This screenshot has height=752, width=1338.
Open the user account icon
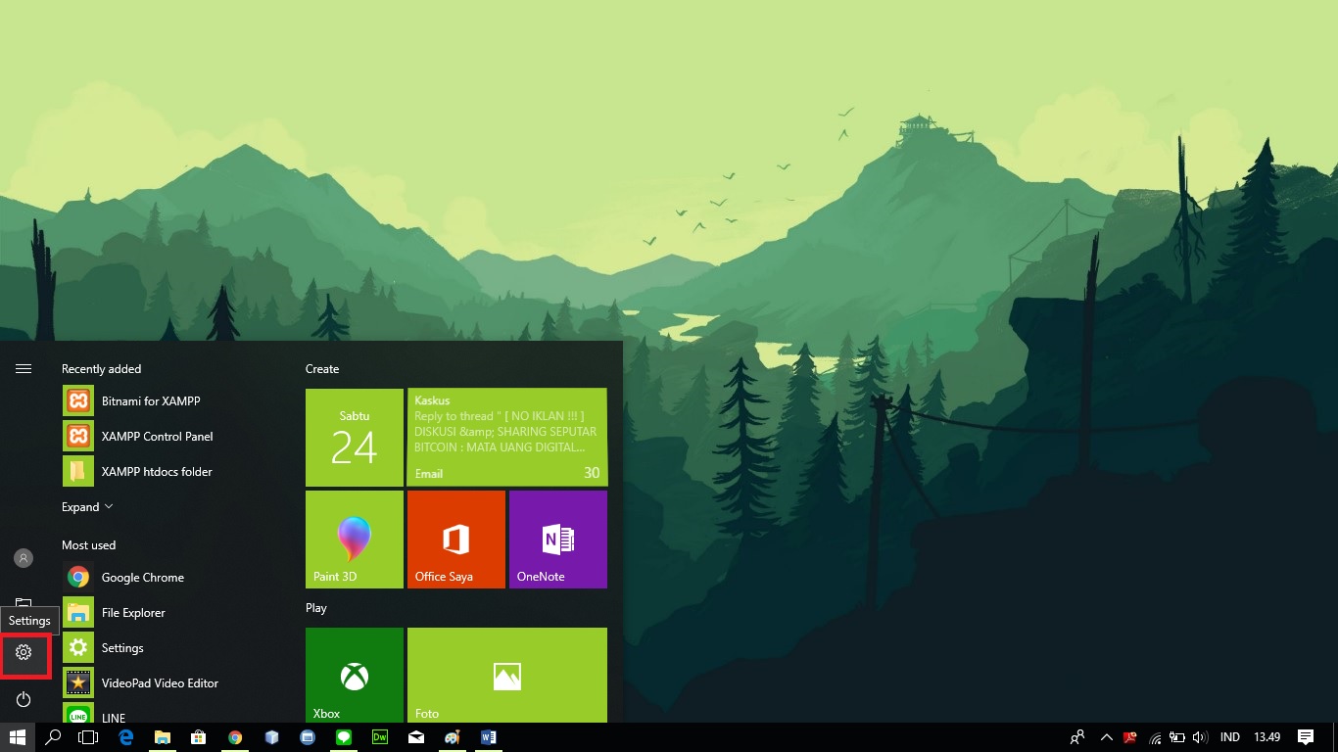(24, 558)
